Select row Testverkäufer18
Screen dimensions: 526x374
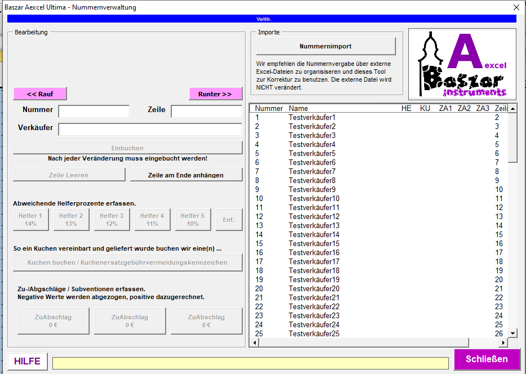click(379, 271)
